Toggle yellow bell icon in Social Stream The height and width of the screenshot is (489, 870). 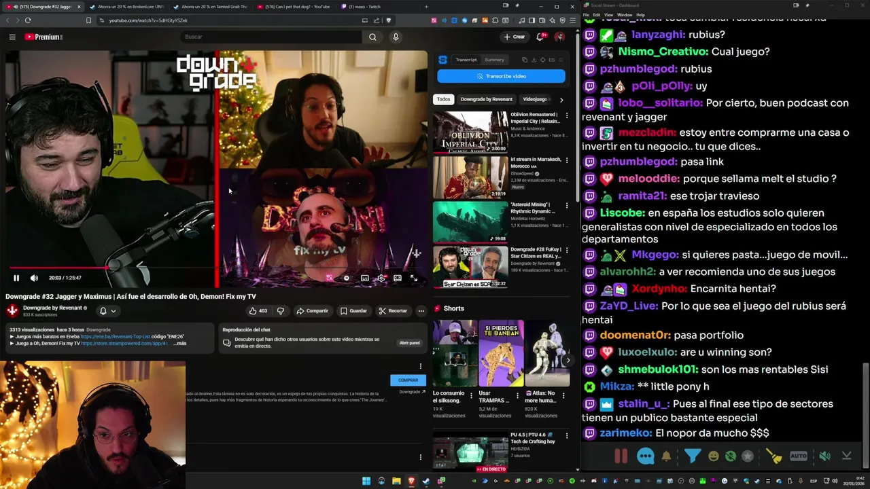pyautogui.click(x=667, y=456)
